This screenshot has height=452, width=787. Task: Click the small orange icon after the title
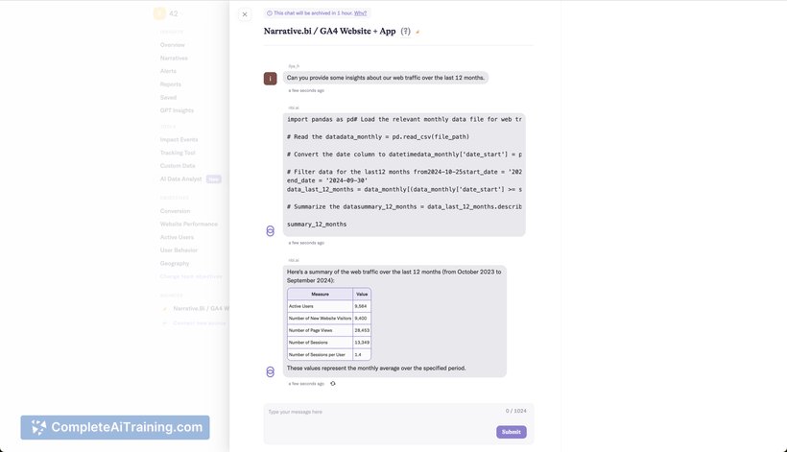pos(417,32)
